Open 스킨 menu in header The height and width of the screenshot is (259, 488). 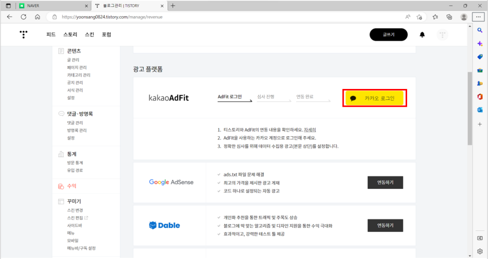pos(89,34)
